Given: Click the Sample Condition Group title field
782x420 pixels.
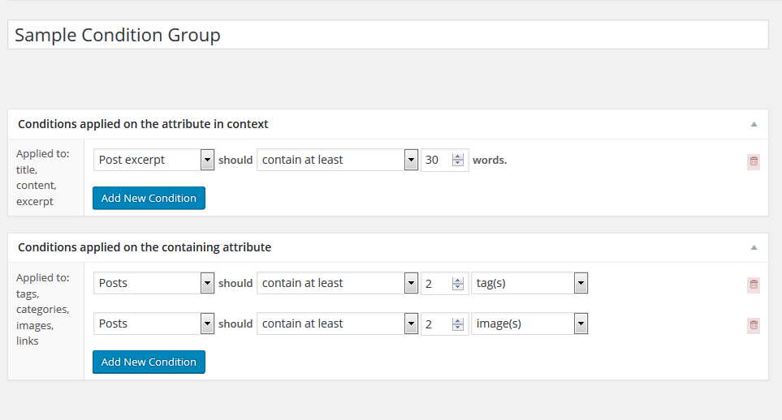Looking at the screenshot, I should click(x=388, y=35).
